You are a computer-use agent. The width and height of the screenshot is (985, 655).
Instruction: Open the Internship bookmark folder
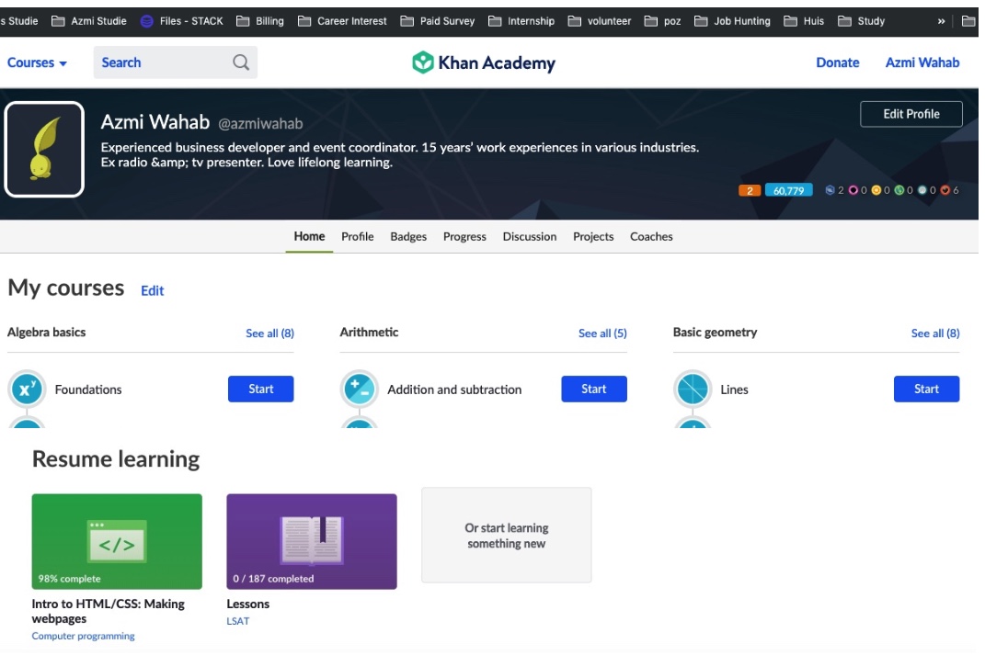521,21
